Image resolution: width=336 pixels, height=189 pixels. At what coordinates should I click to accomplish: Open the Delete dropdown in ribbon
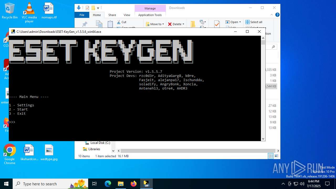tap(176, 24)
